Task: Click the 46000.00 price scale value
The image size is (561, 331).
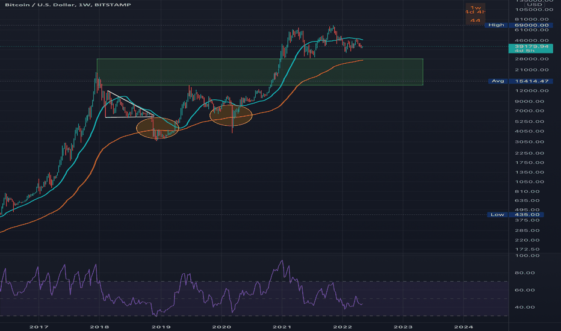Action: 532,40
